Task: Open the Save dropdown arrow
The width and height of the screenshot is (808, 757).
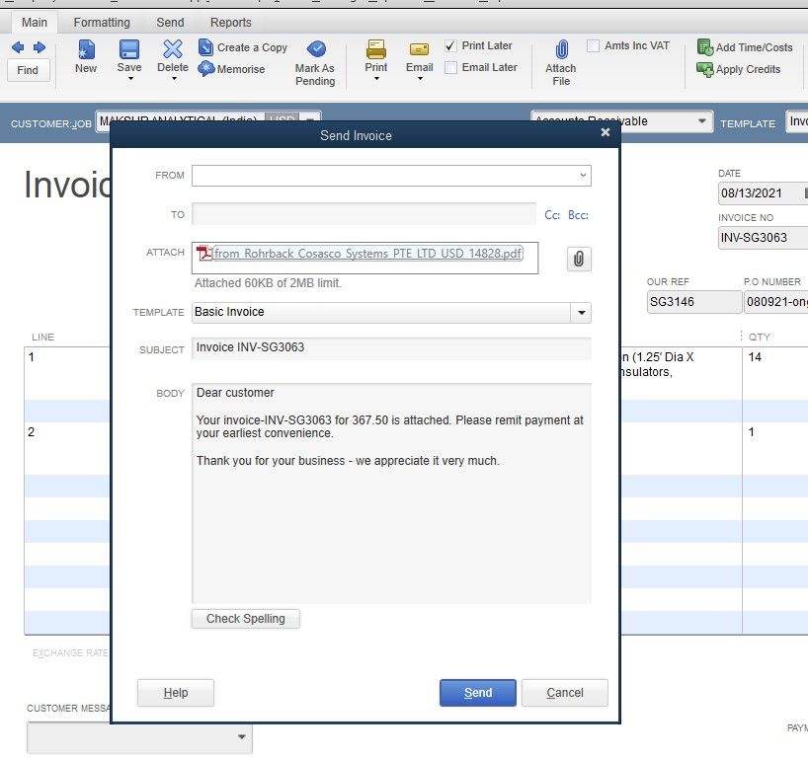Action: pyautogui.click(x=130, y=79)
